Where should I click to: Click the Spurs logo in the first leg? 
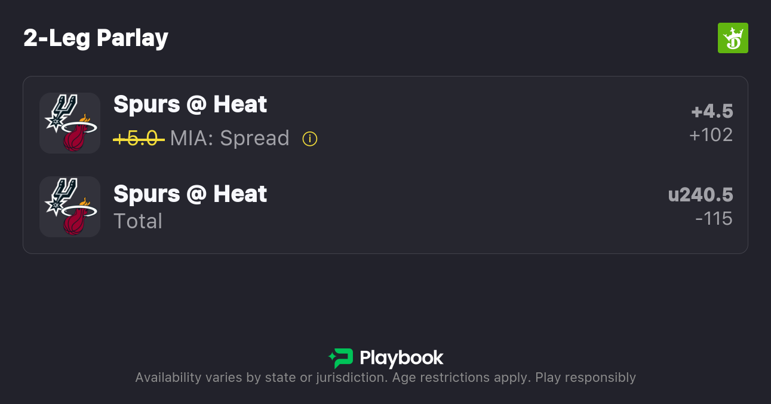click(x=60, y=112)
